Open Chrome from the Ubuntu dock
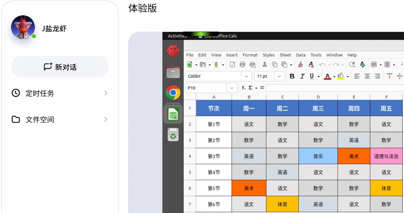404x213 pixels. [x=173, y=93]
